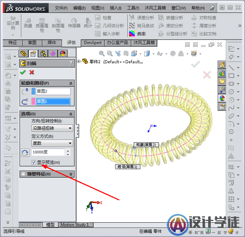Click the pink path color swatch
Screen dimensions: 245x237
33,101
